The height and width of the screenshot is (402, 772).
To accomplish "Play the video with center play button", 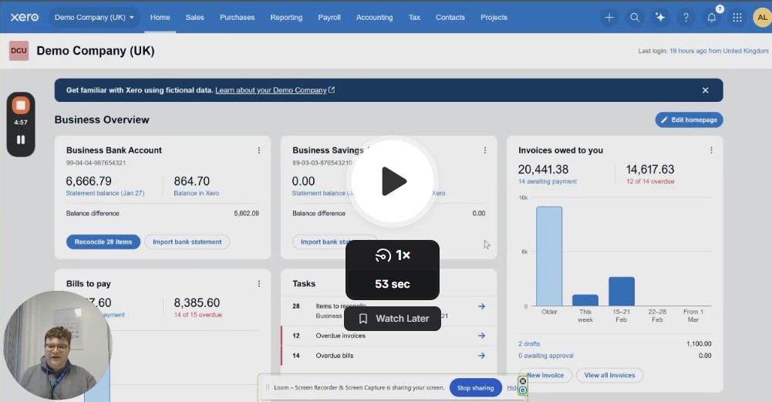I will point(393,181).
